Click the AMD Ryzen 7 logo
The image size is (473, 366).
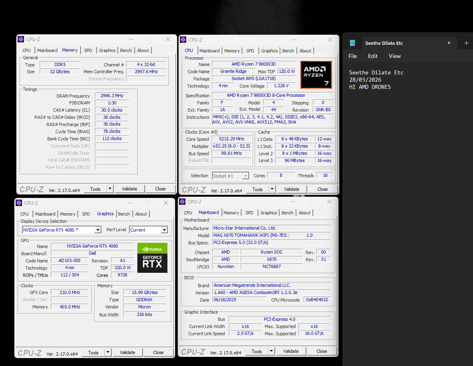(x=316, y=75)
